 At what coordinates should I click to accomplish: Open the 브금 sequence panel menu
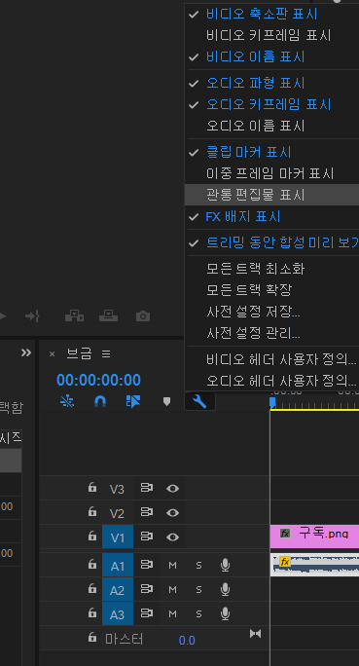pyautogui.click(x=106, y=353)
